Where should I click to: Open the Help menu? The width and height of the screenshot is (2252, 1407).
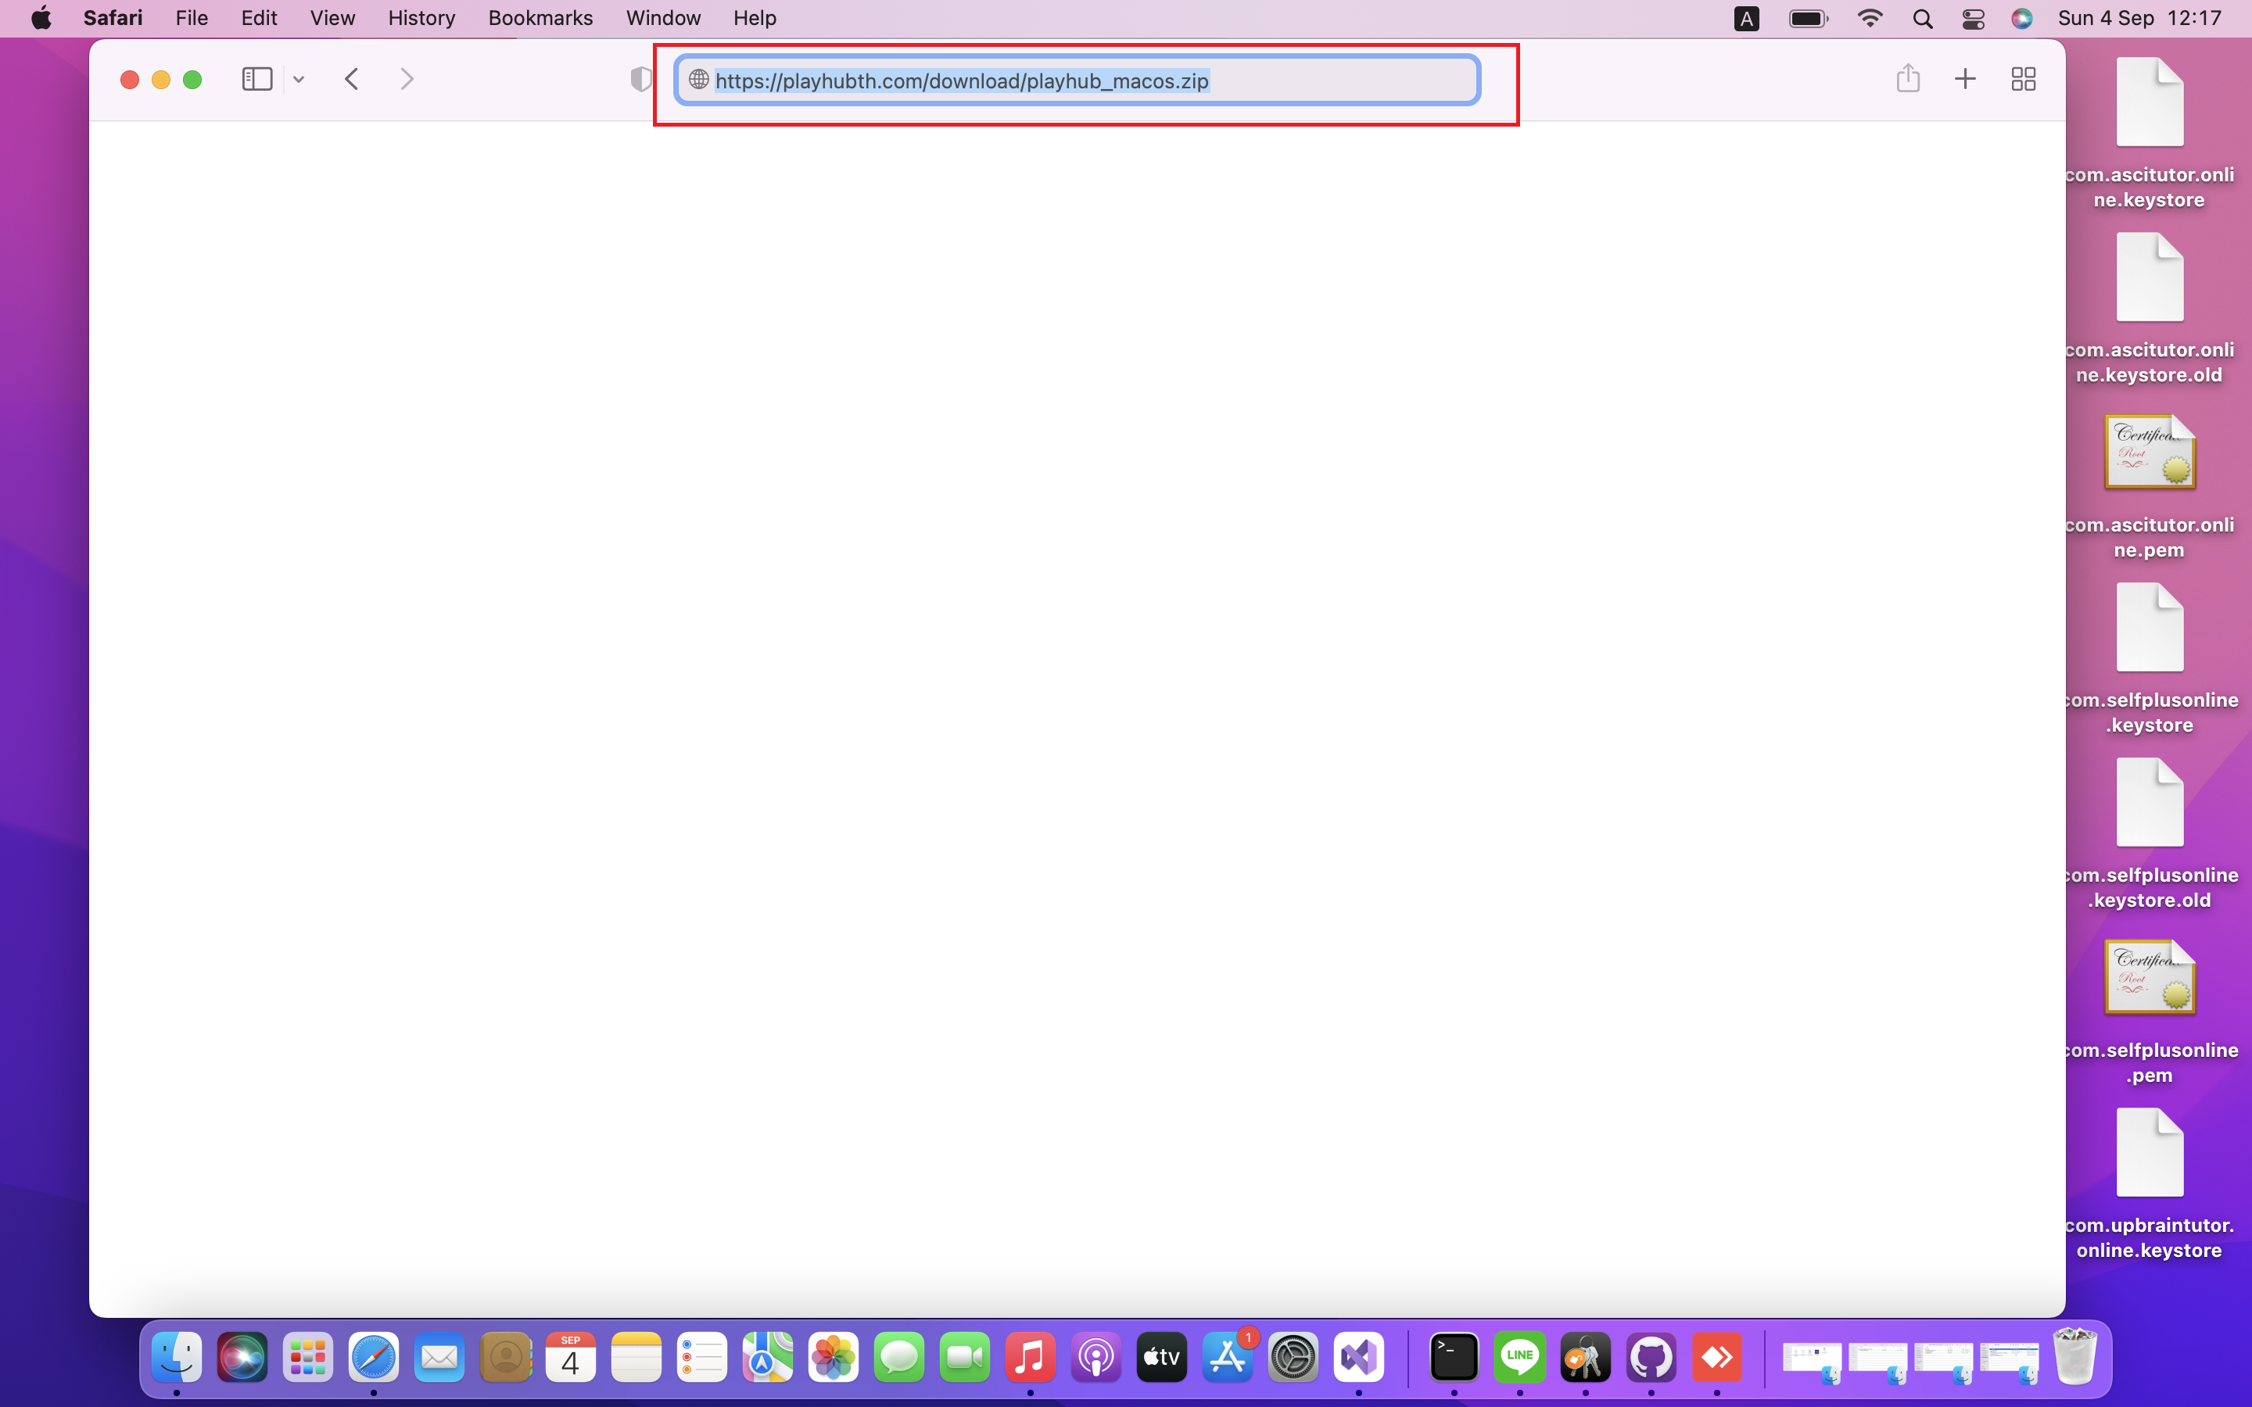point(755,18)
